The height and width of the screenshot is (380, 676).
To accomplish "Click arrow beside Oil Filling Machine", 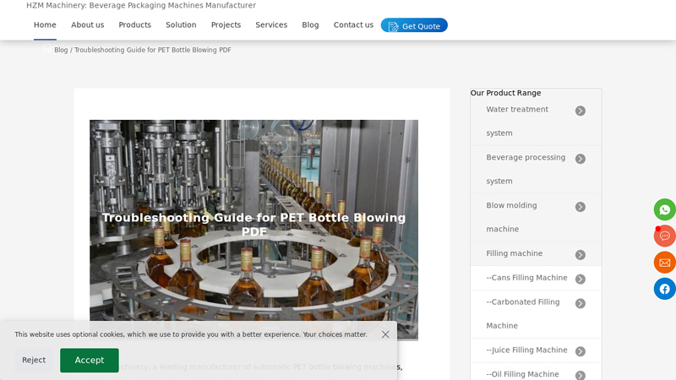I will [581, 376].
